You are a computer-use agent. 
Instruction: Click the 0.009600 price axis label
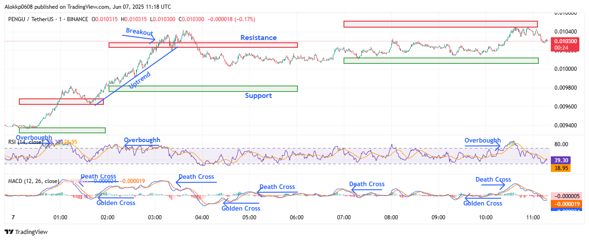(x=565, y=107)
